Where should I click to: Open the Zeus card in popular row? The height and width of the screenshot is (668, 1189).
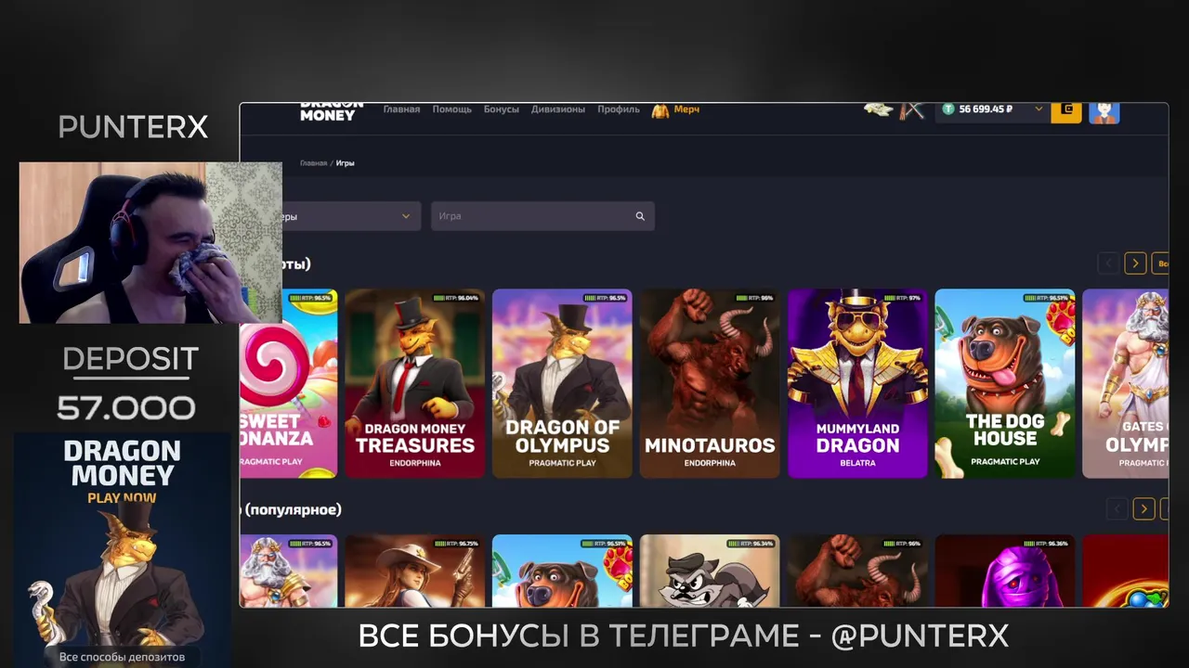click(289, 571)
